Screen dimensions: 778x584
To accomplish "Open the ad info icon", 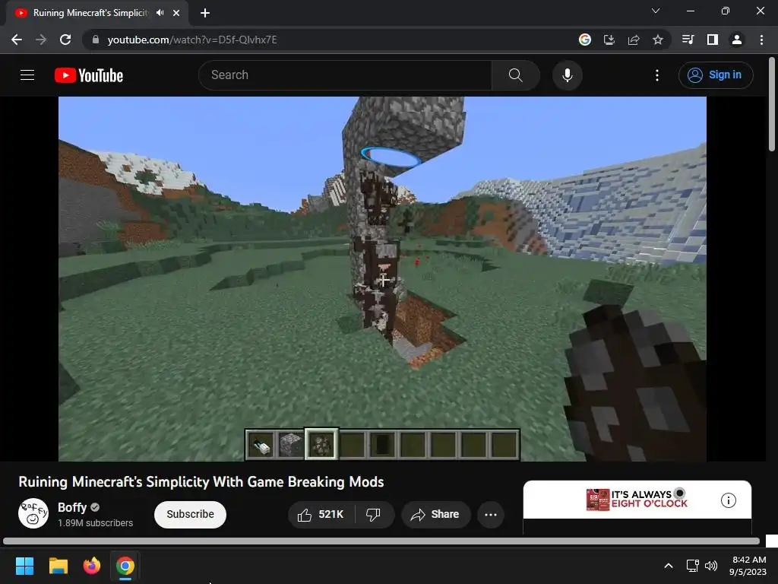I will [x=728, y=500].
